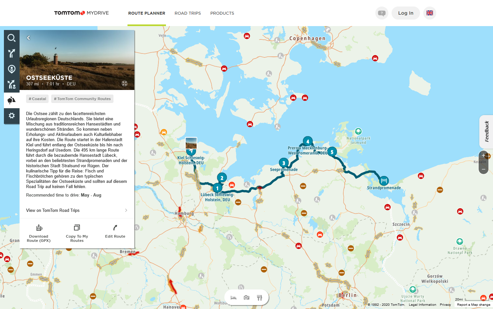Open the My Places sidebar icon
This screenshot has height=309, width=493.
11,69
